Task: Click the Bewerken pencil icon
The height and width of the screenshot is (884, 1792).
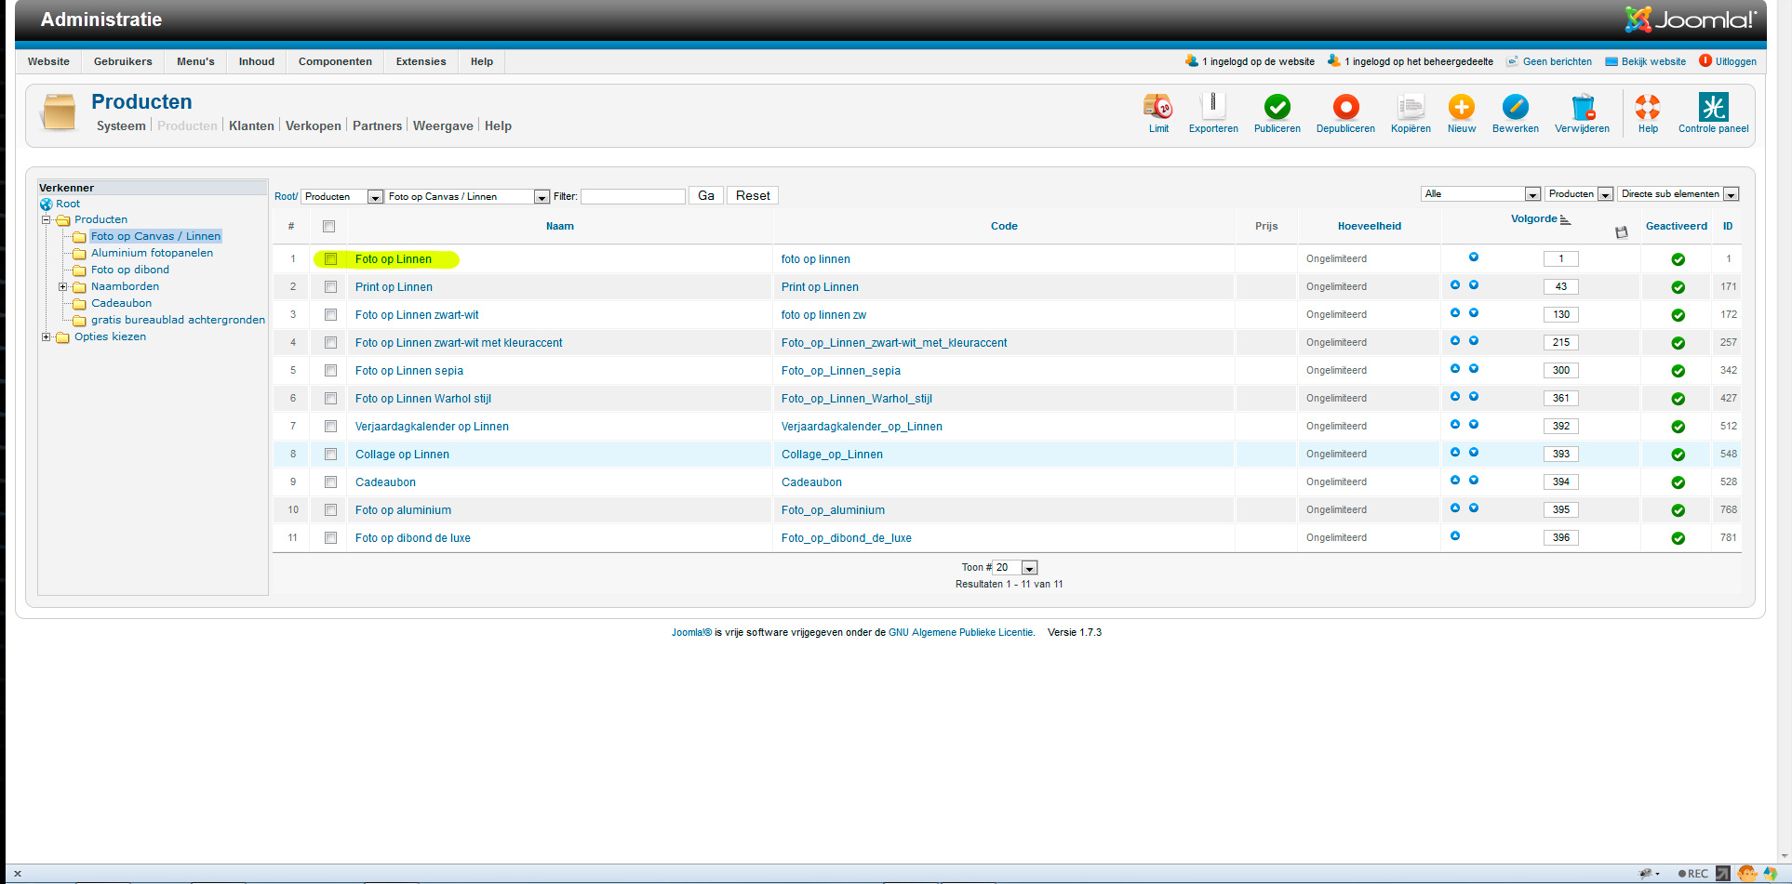Action: [x=1516, y=107]
